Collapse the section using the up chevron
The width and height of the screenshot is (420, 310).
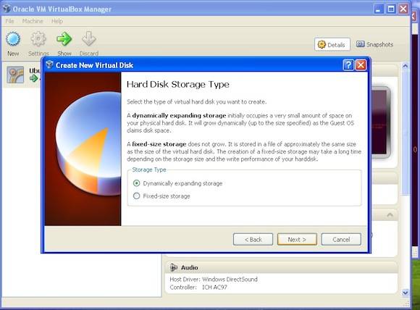pyautogui.click(x=390, y=215)
